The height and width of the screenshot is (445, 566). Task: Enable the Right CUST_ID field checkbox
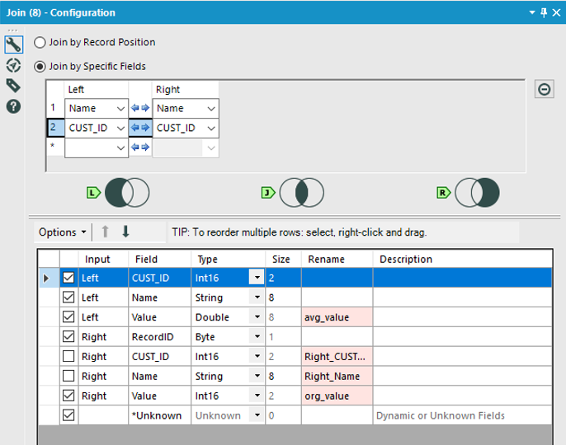(x=68, y=357)
